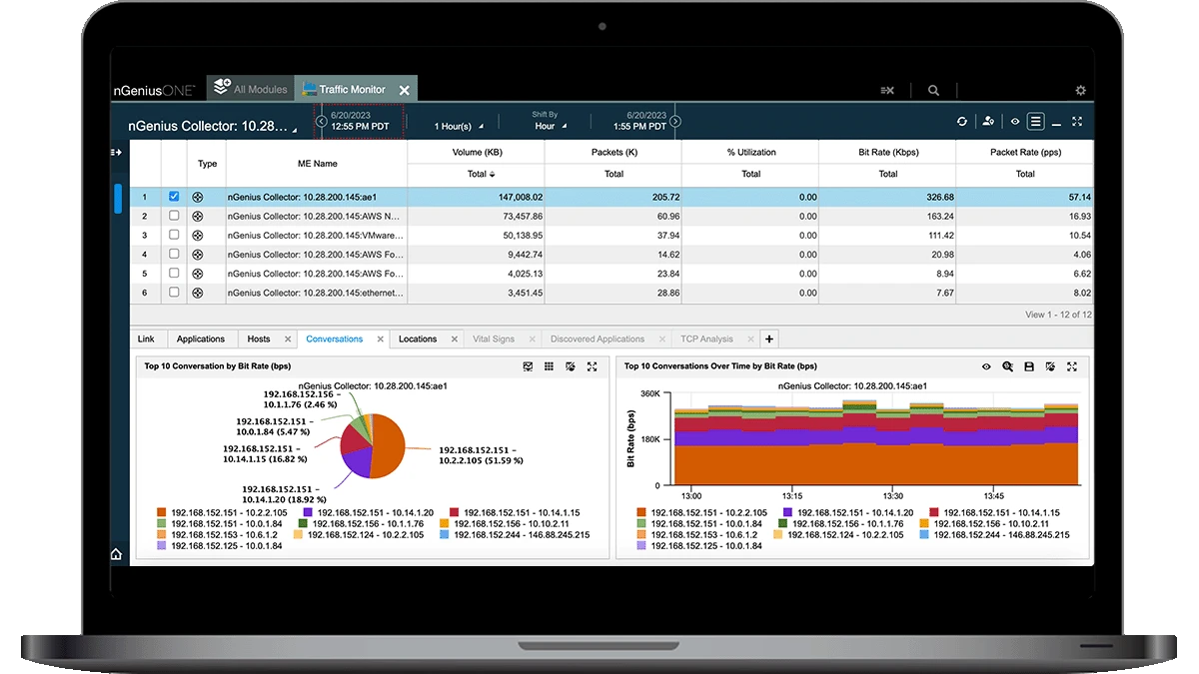Check the checkbox on the AWS row 2
The width and height of the screenshot is (1199, 674).
tap(173, 216)
